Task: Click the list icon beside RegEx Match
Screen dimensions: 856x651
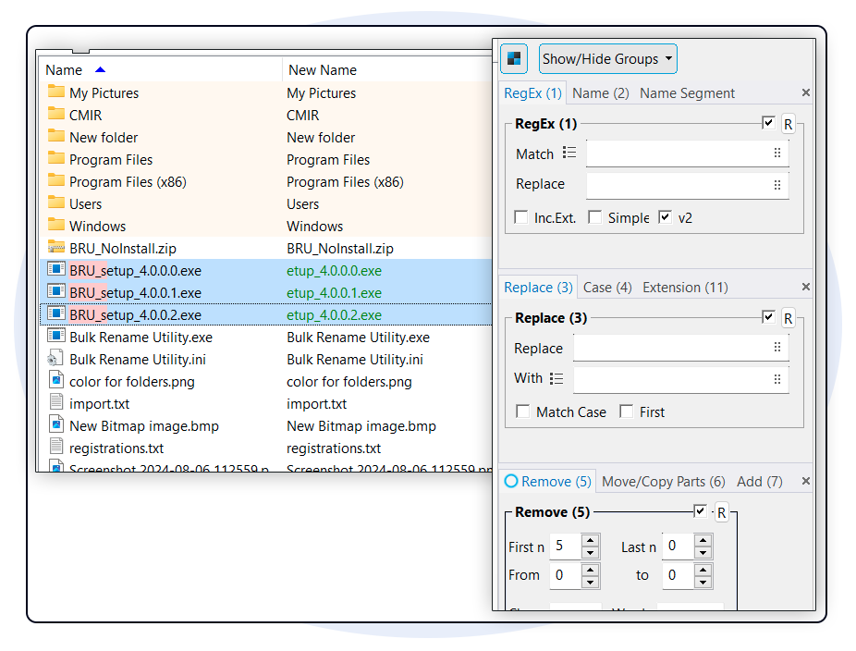Action: tap(569, 154)
